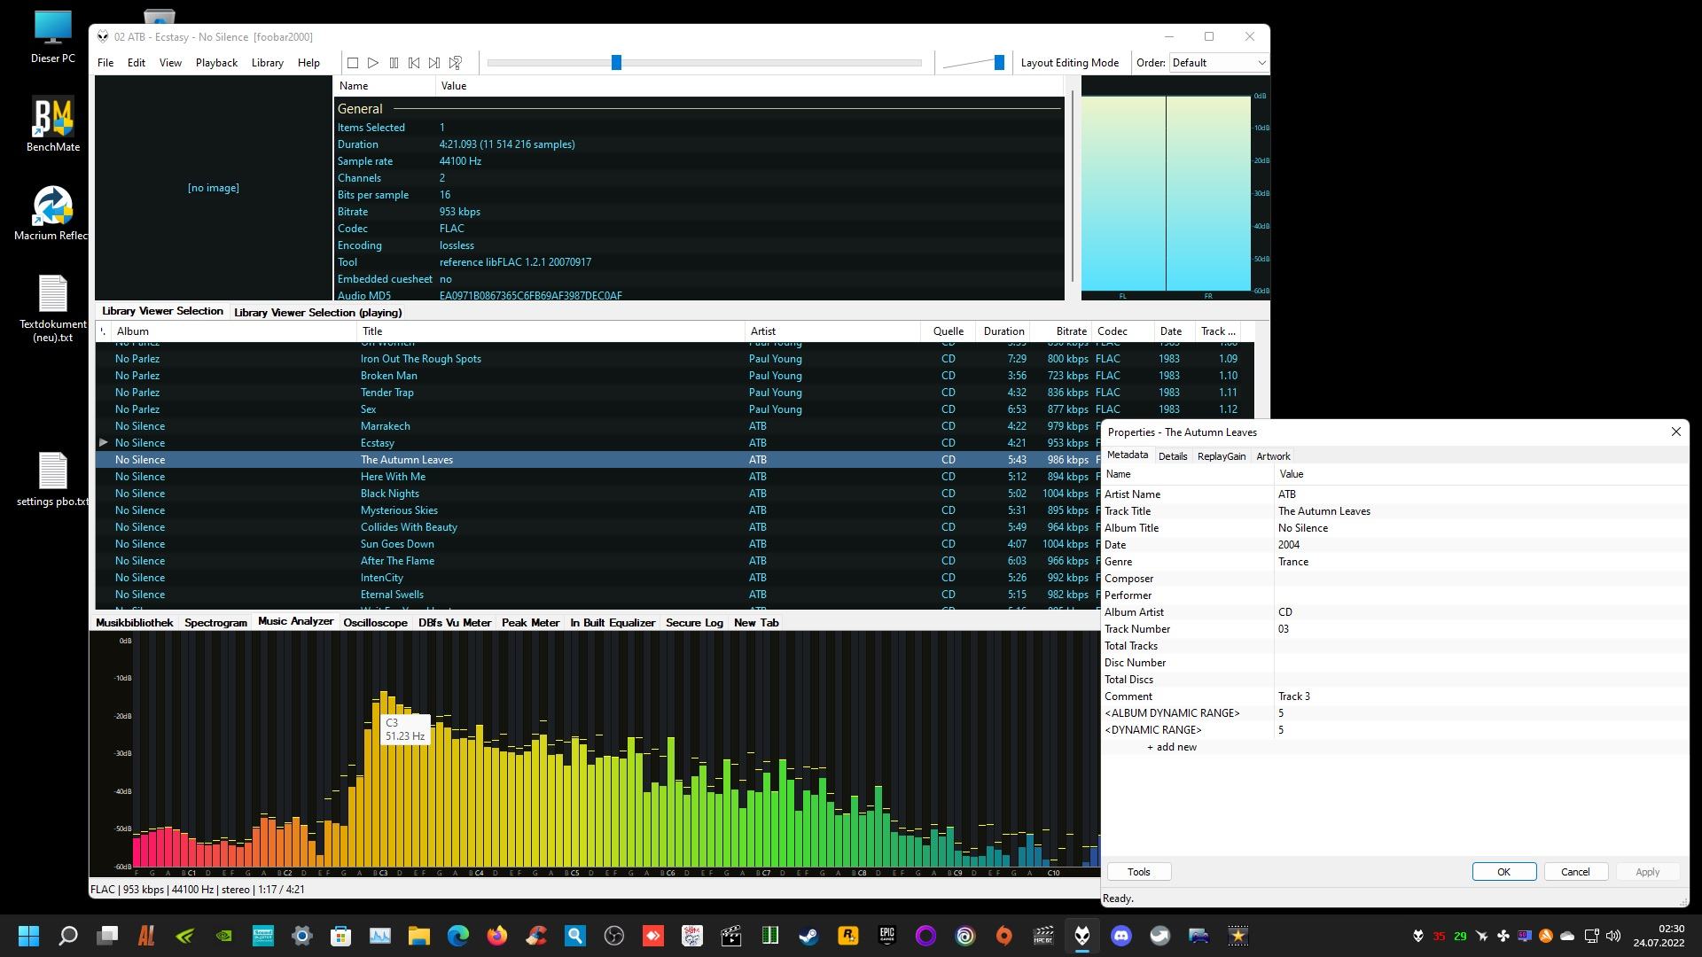
Task: Open the DBfs Vu Meter tab
Action: click(455, 623)
